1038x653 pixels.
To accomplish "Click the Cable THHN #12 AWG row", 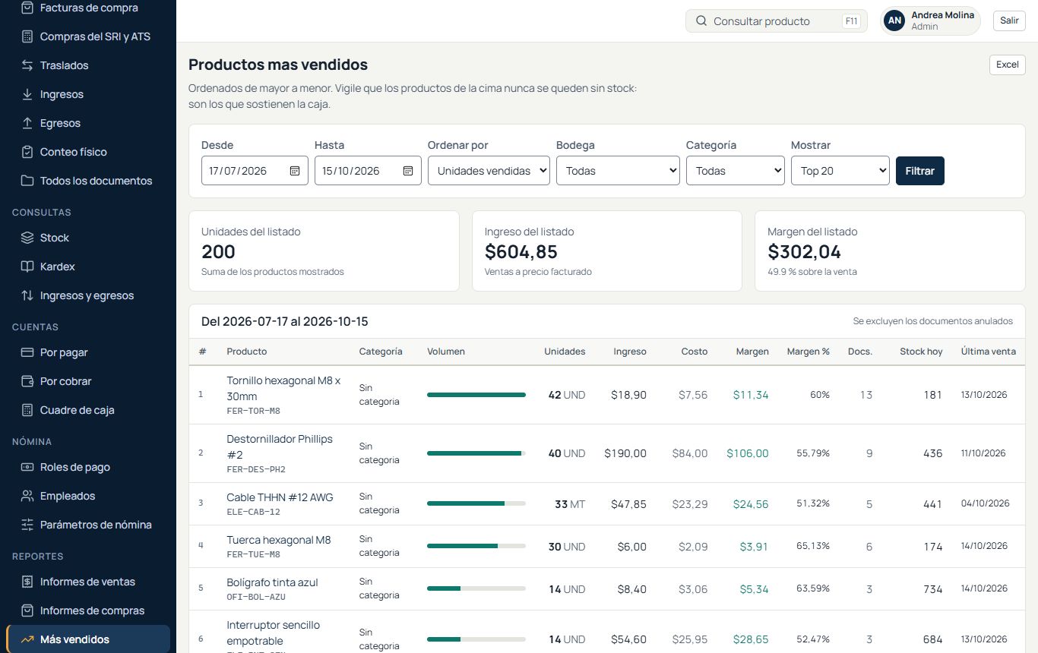I will [606, 504].
